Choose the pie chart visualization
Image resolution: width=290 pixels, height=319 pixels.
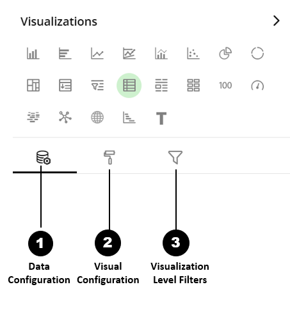225,53
